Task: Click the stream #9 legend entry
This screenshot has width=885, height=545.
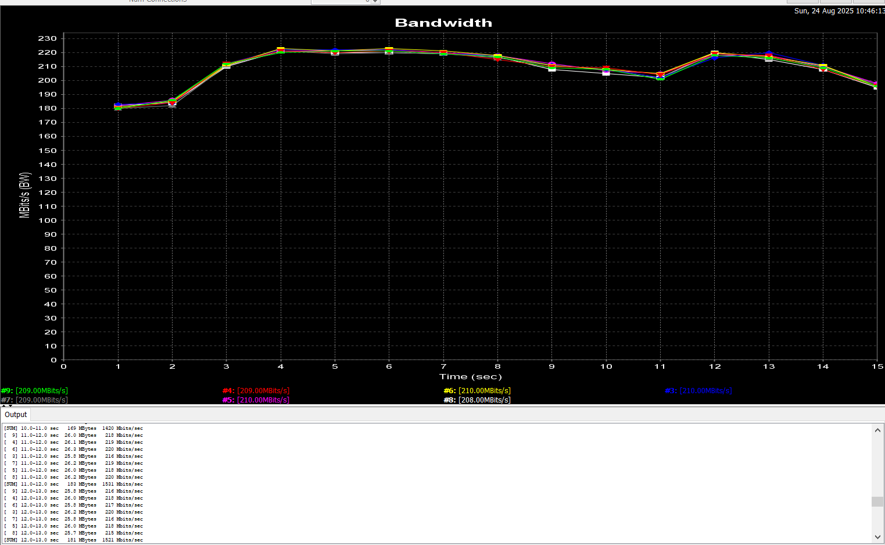Action: click(x=35, y=391)
